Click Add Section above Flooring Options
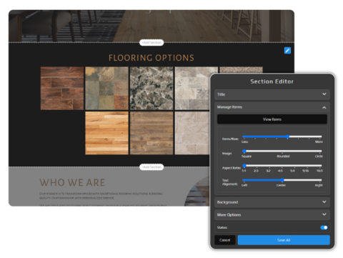The width and height of the screenshot is (343, 258). point(151,43)
